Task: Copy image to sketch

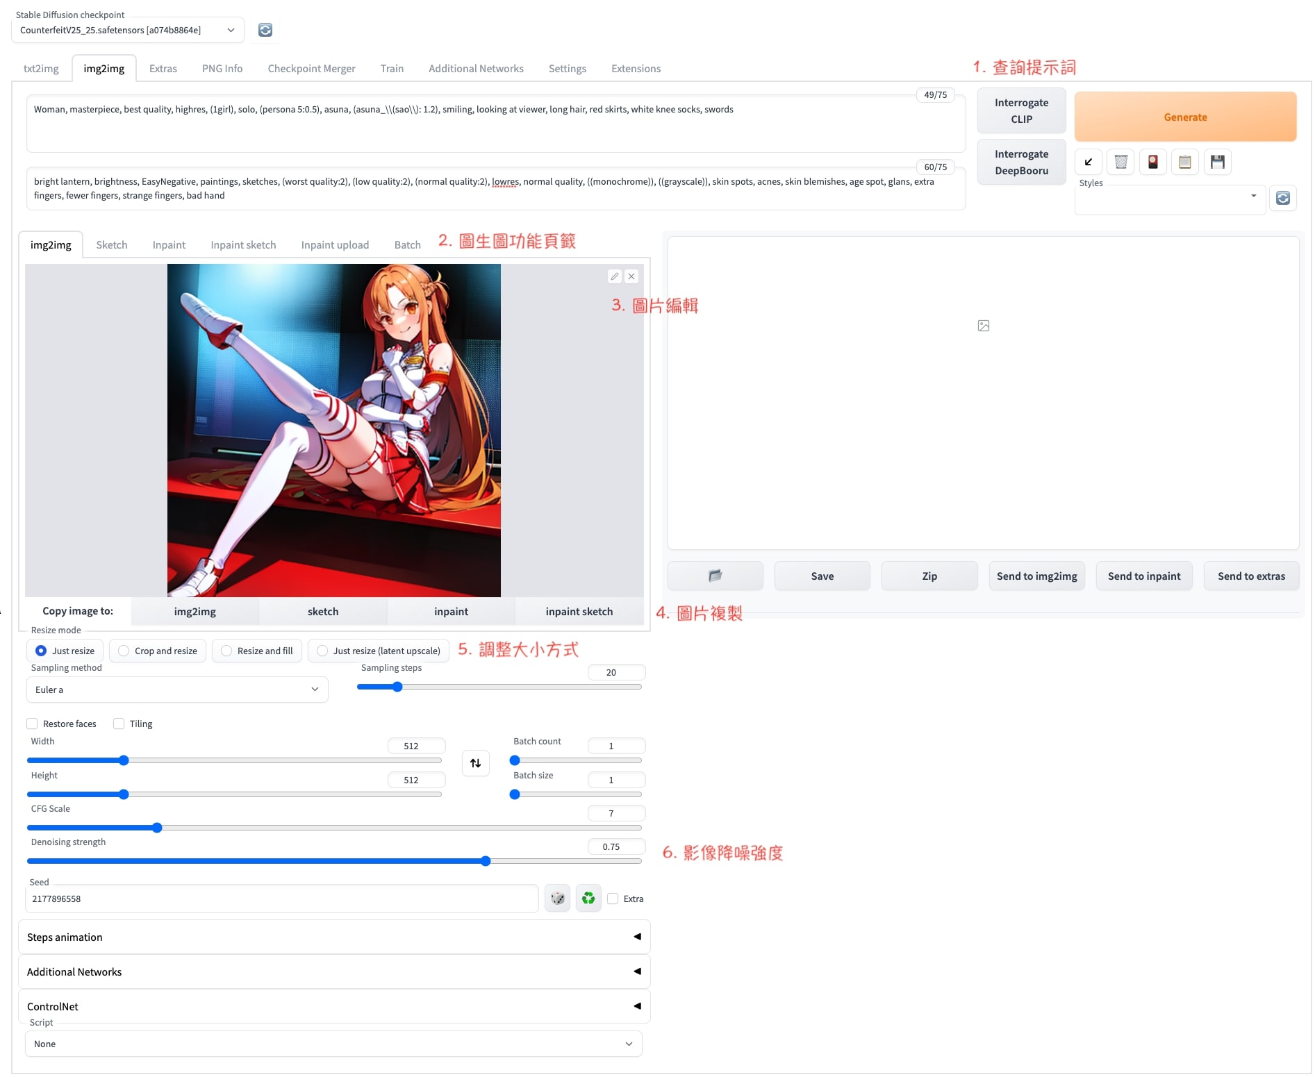Action: 323,611
